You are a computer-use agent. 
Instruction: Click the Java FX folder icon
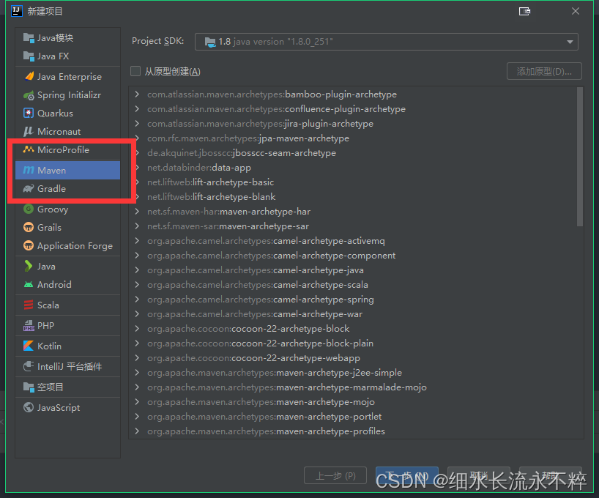click(x=29, y=56)
